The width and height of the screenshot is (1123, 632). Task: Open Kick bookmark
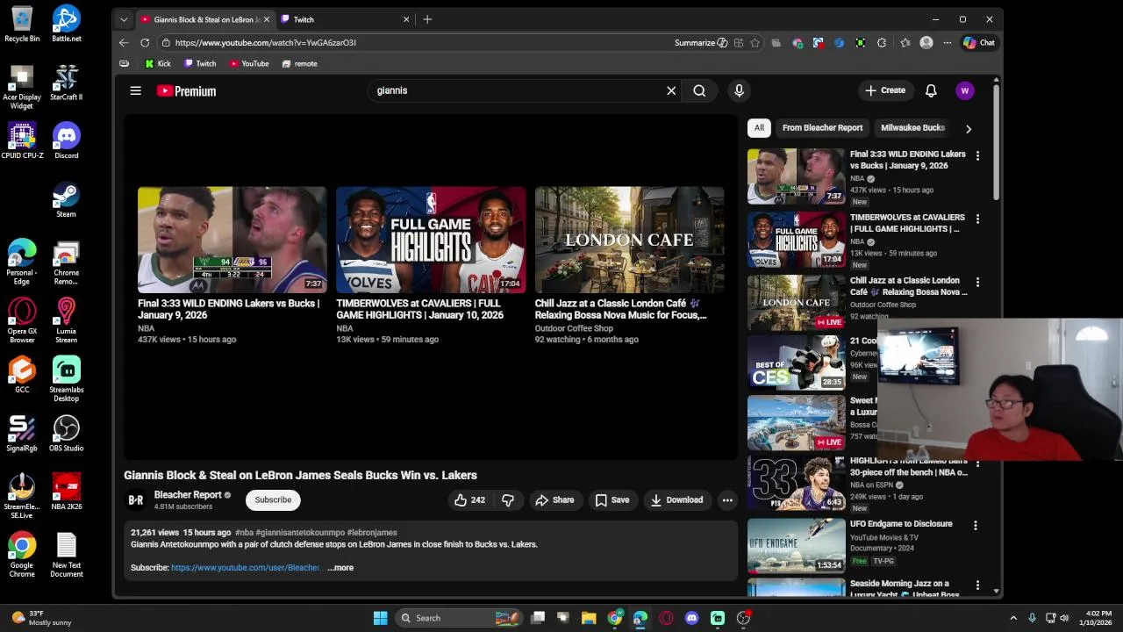(158, 64)
